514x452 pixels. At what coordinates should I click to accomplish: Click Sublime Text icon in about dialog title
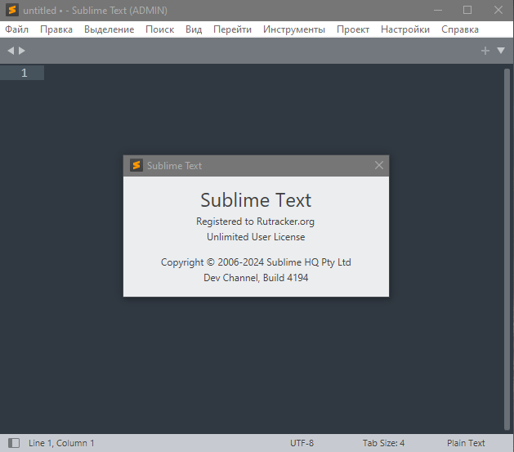click(136, 165)
